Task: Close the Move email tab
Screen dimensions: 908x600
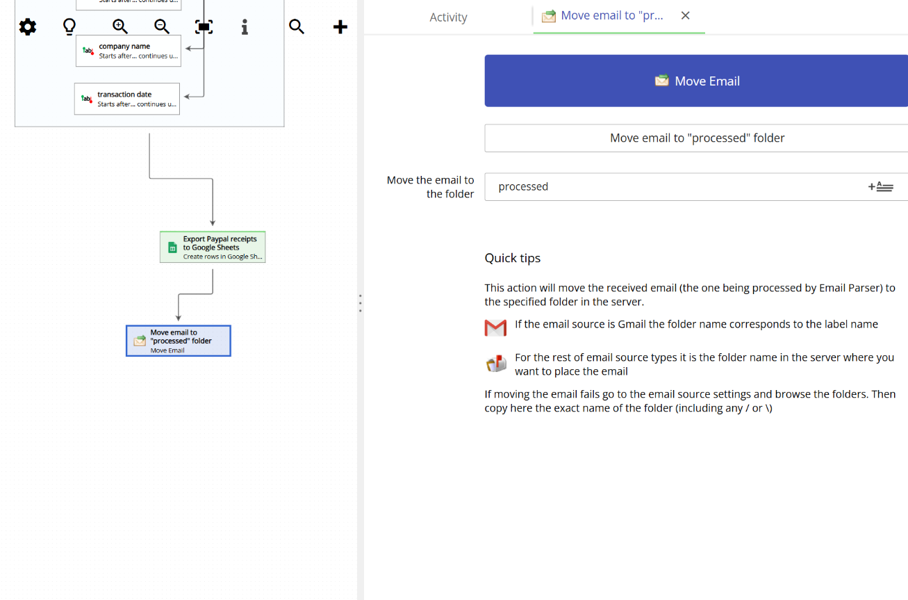Action: 685,15
